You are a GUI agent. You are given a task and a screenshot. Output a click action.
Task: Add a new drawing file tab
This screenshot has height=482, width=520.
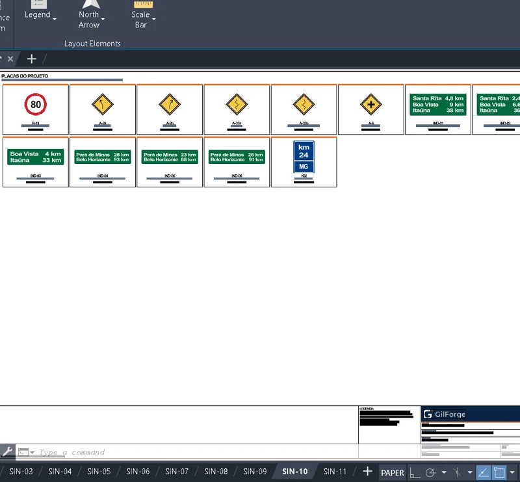[31, 59]
